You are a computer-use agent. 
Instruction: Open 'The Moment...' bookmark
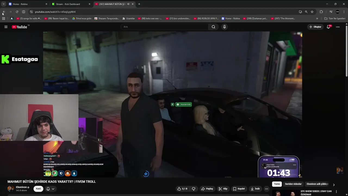tap(283, 19)
